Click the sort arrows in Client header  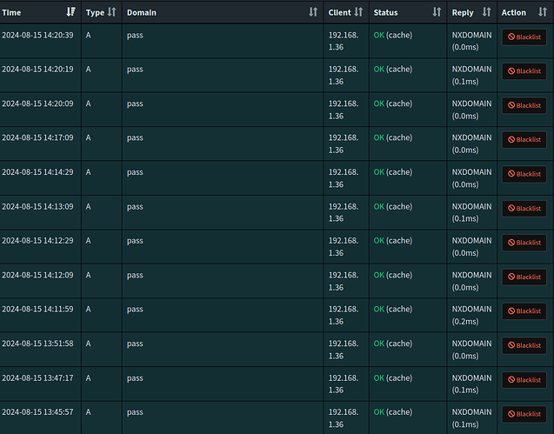tap(358, 13)
